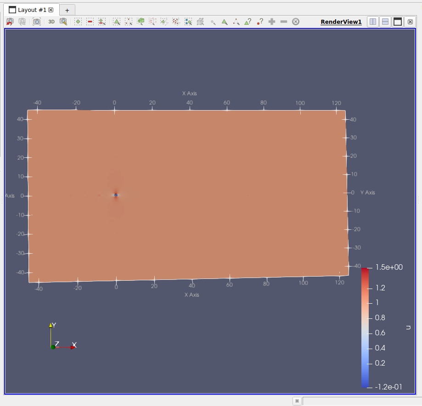Toggle Interactive Select Cells mode
Image resolution: width=422 pixels, height=406 pixels.
click(224, 21)
